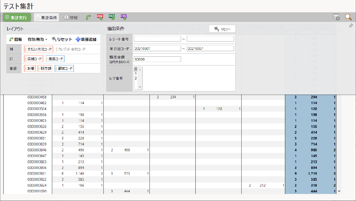Click the green arrow icon beside 情報

pos(88,17)
